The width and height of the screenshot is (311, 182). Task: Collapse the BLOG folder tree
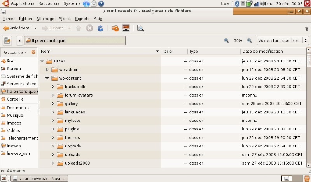(x=42, y=61)
